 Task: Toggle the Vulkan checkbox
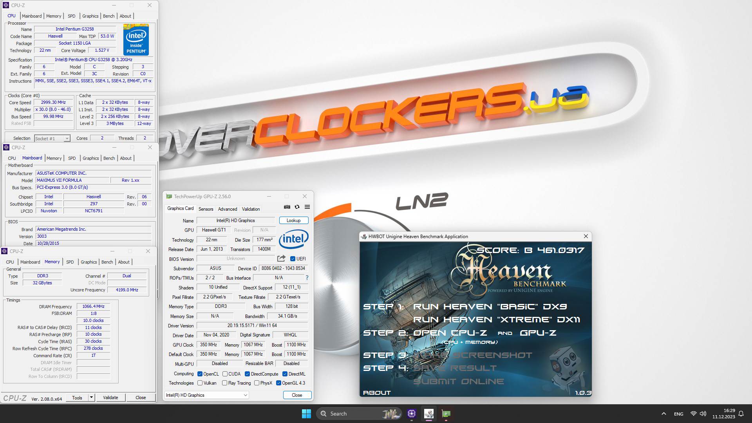click(200, 383)
